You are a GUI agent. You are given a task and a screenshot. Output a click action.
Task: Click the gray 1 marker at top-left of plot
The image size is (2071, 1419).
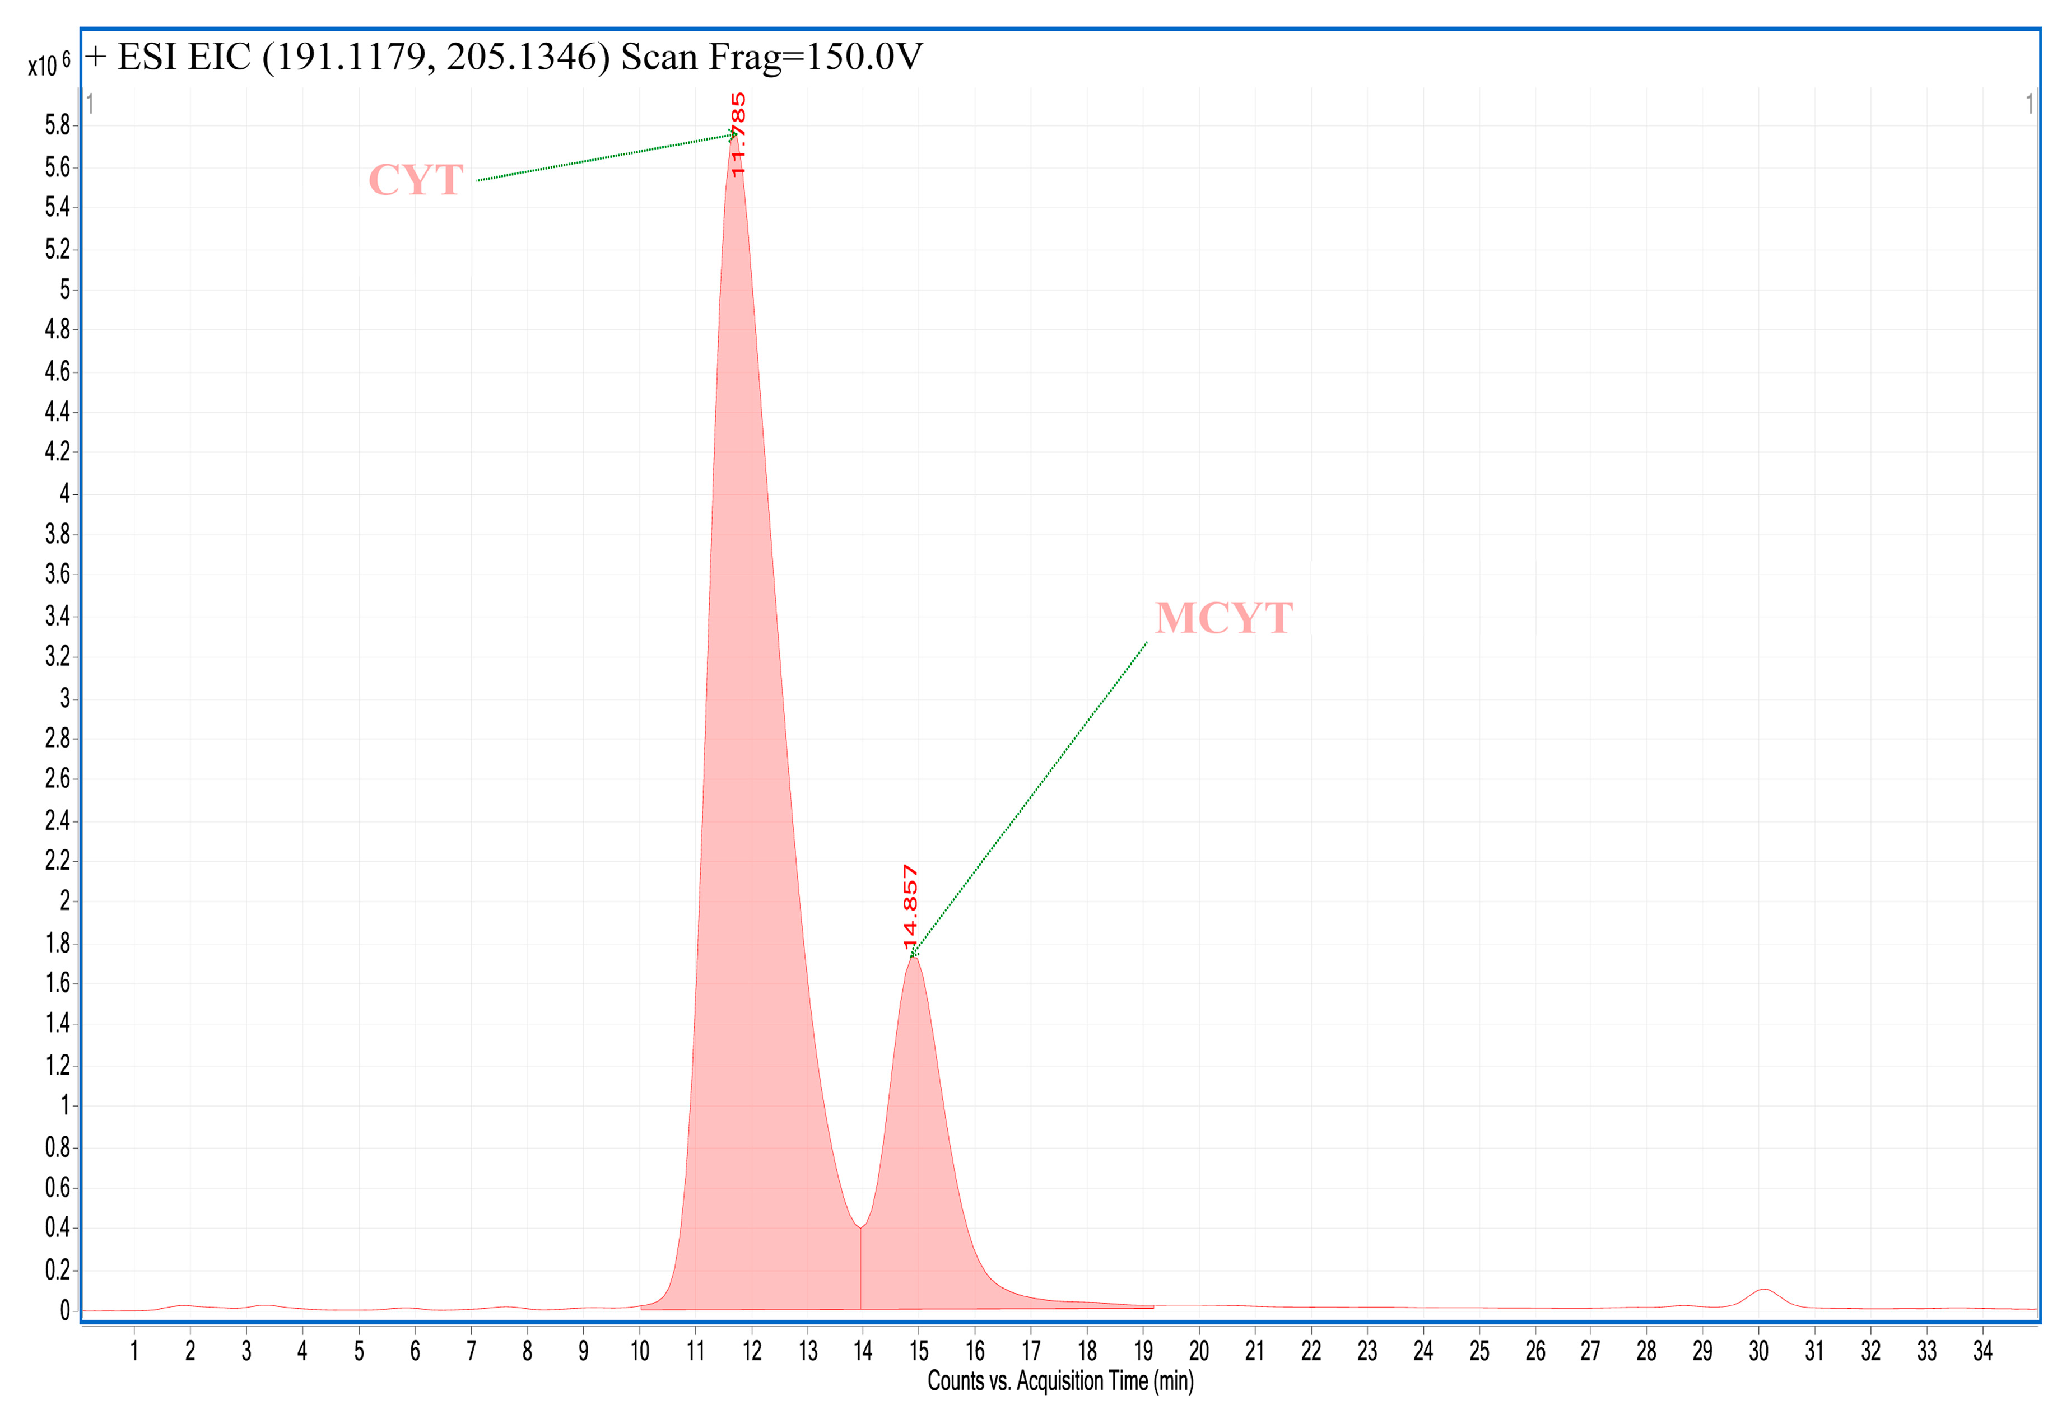point(91,104)
